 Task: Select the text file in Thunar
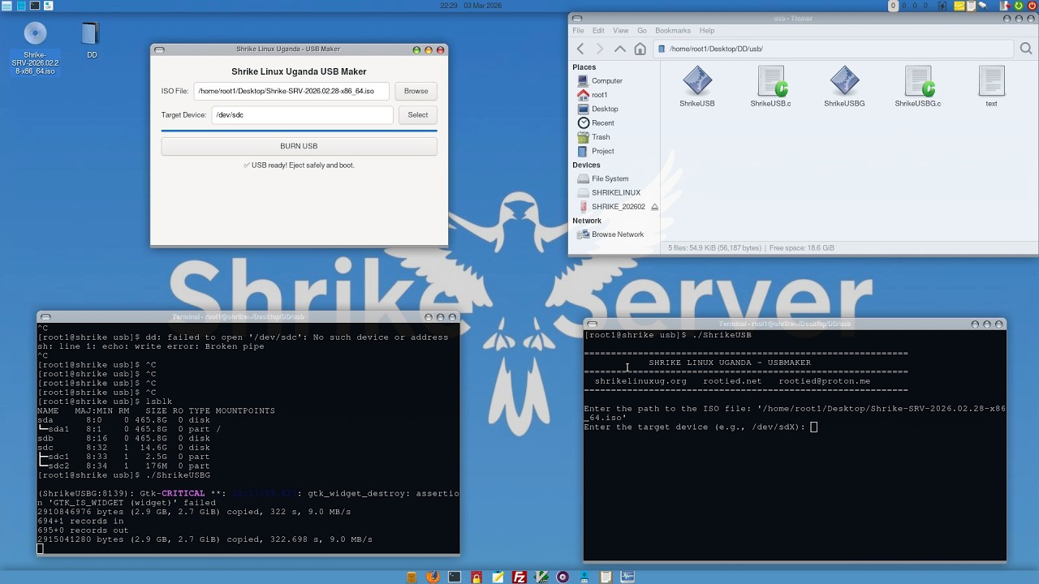tap(991, 87)
